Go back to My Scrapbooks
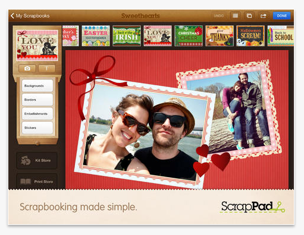This screenshot has height=235, width=304. pyautogui.click(x=30, y=16)
